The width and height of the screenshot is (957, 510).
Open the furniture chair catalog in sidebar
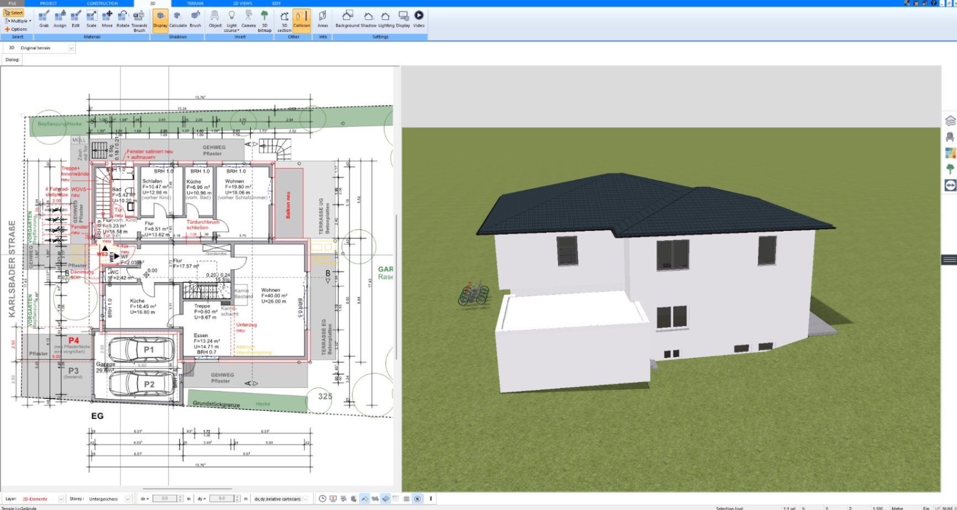click(950, 136)
